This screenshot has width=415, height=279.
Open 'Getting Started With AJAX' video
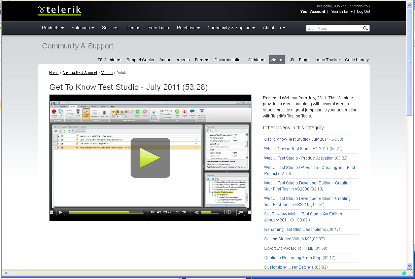(287, 239)
